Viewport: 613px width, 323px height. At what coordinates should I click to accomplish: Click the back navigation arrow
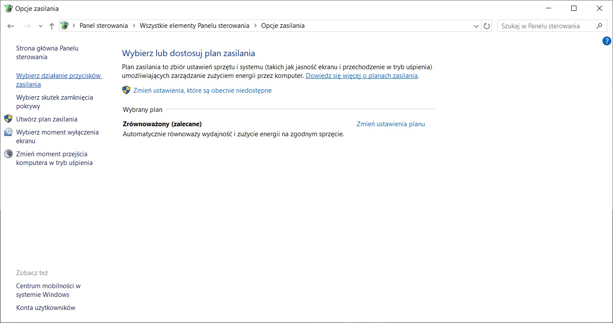(11, 26)
